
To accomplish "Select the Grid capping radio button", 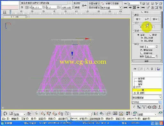I will pyautogui.click(x=151, y=35).
